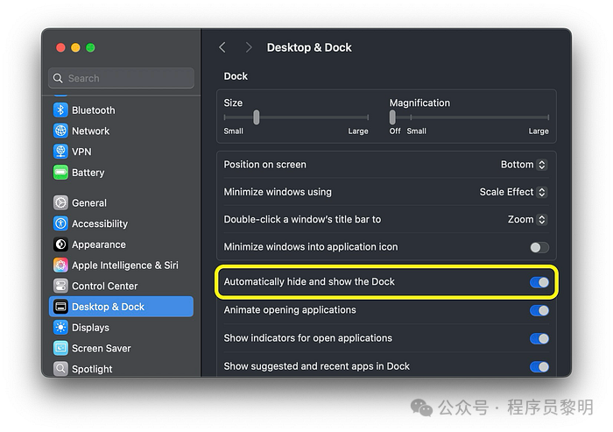Select Screen Saver in the sidebar
Viewport: 613px width, 432px height.
101,348
